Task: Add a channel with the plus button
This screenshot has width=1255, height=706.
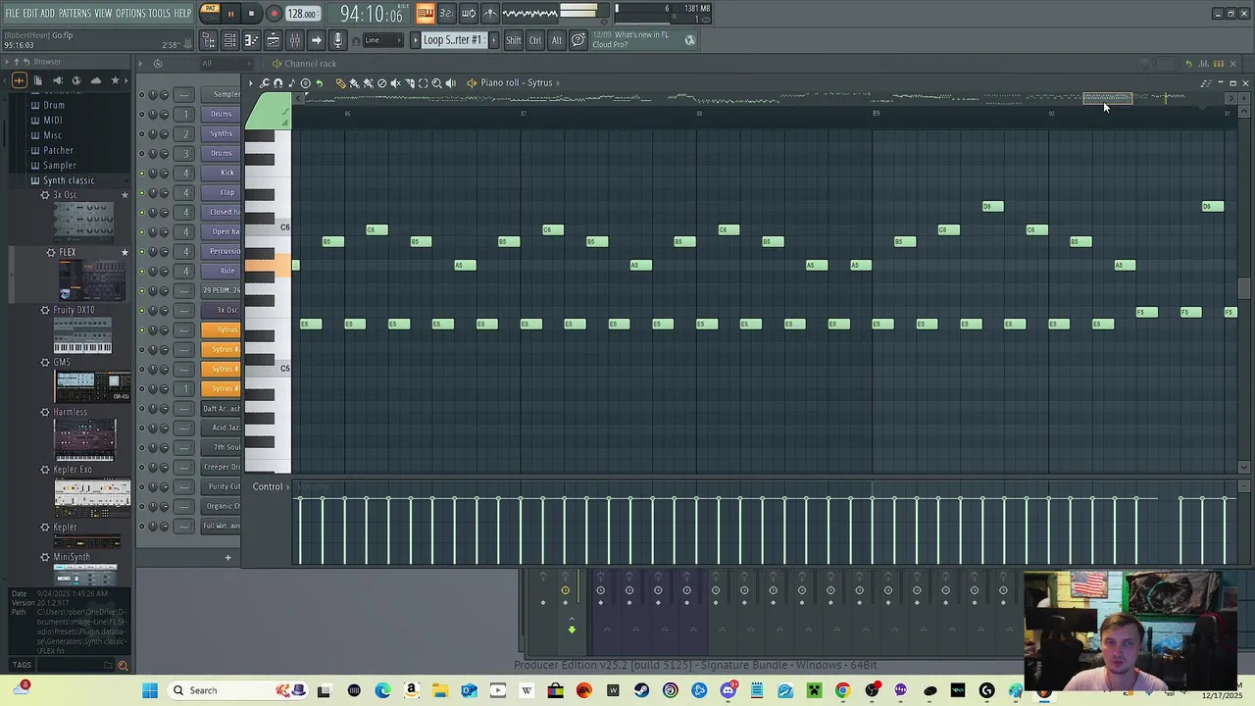Action: [x=227, y=558]
